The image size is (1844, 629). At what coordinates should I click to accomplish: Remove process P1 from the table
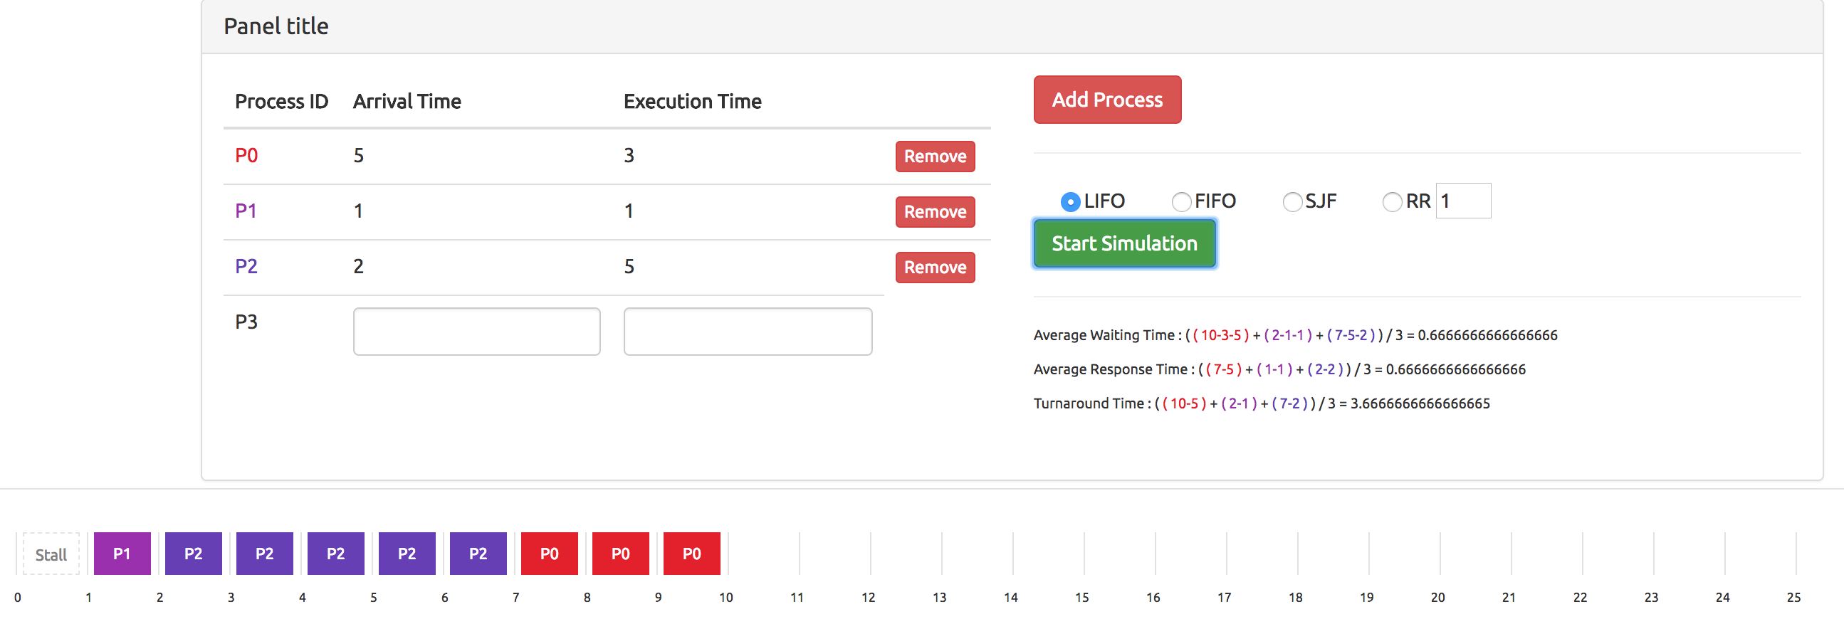pyautogui.click(x=935, y=212)
